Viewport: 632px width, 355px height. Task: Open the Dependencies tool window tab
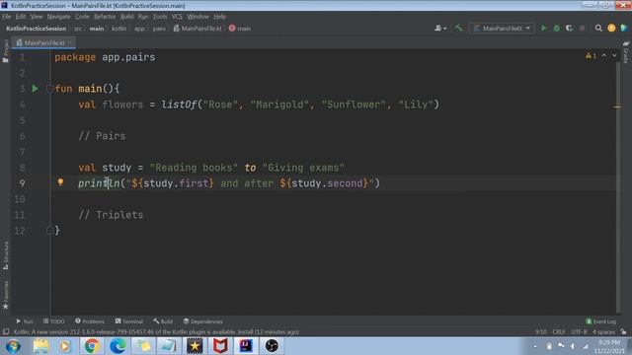(203, 321)
